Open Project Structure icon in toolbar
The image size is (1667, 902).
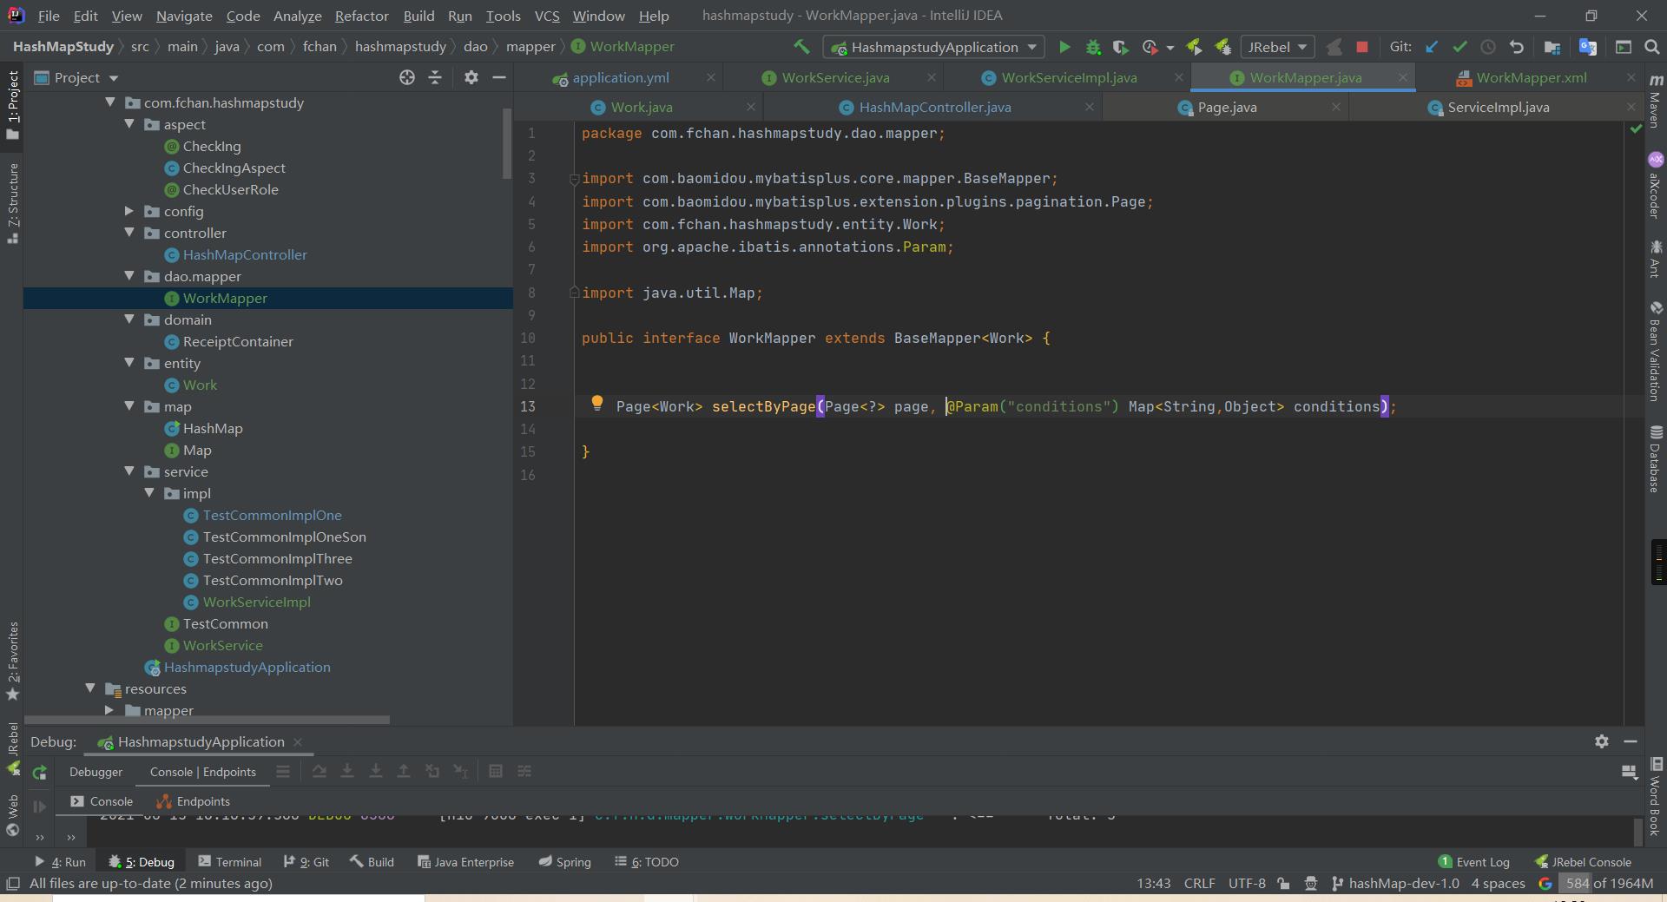[x=1552, y=47]
